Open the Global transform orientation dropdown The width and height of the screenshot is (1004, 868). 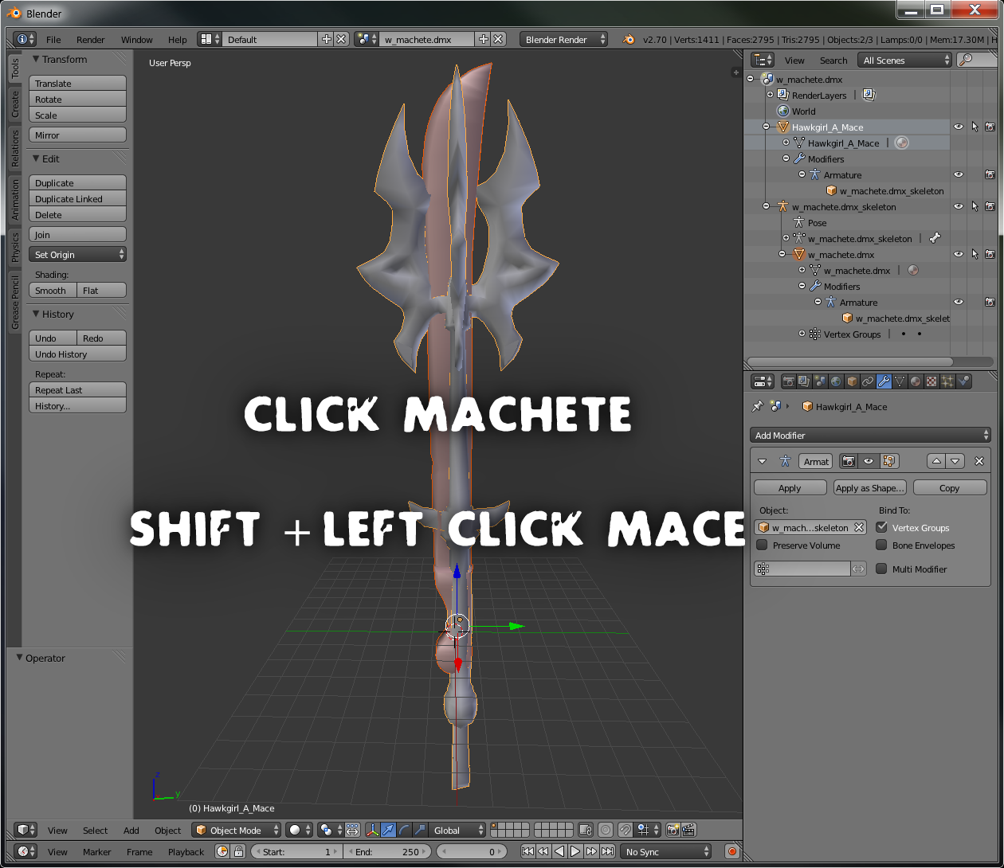(x=457, y=830)
